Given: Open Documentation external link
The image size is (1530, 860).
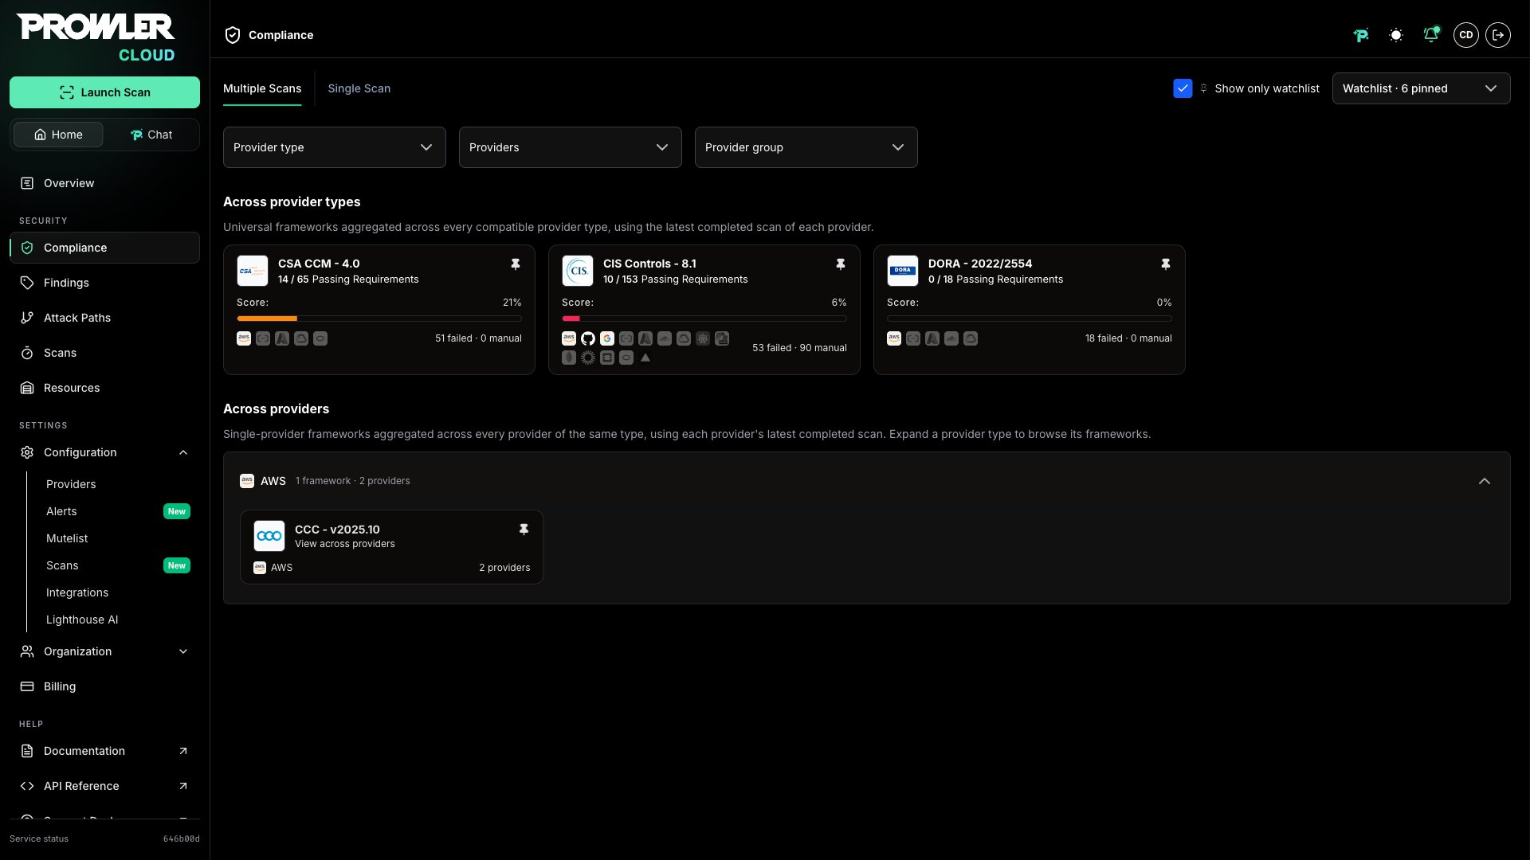Looking at the screenshot, I should (104, 751).
